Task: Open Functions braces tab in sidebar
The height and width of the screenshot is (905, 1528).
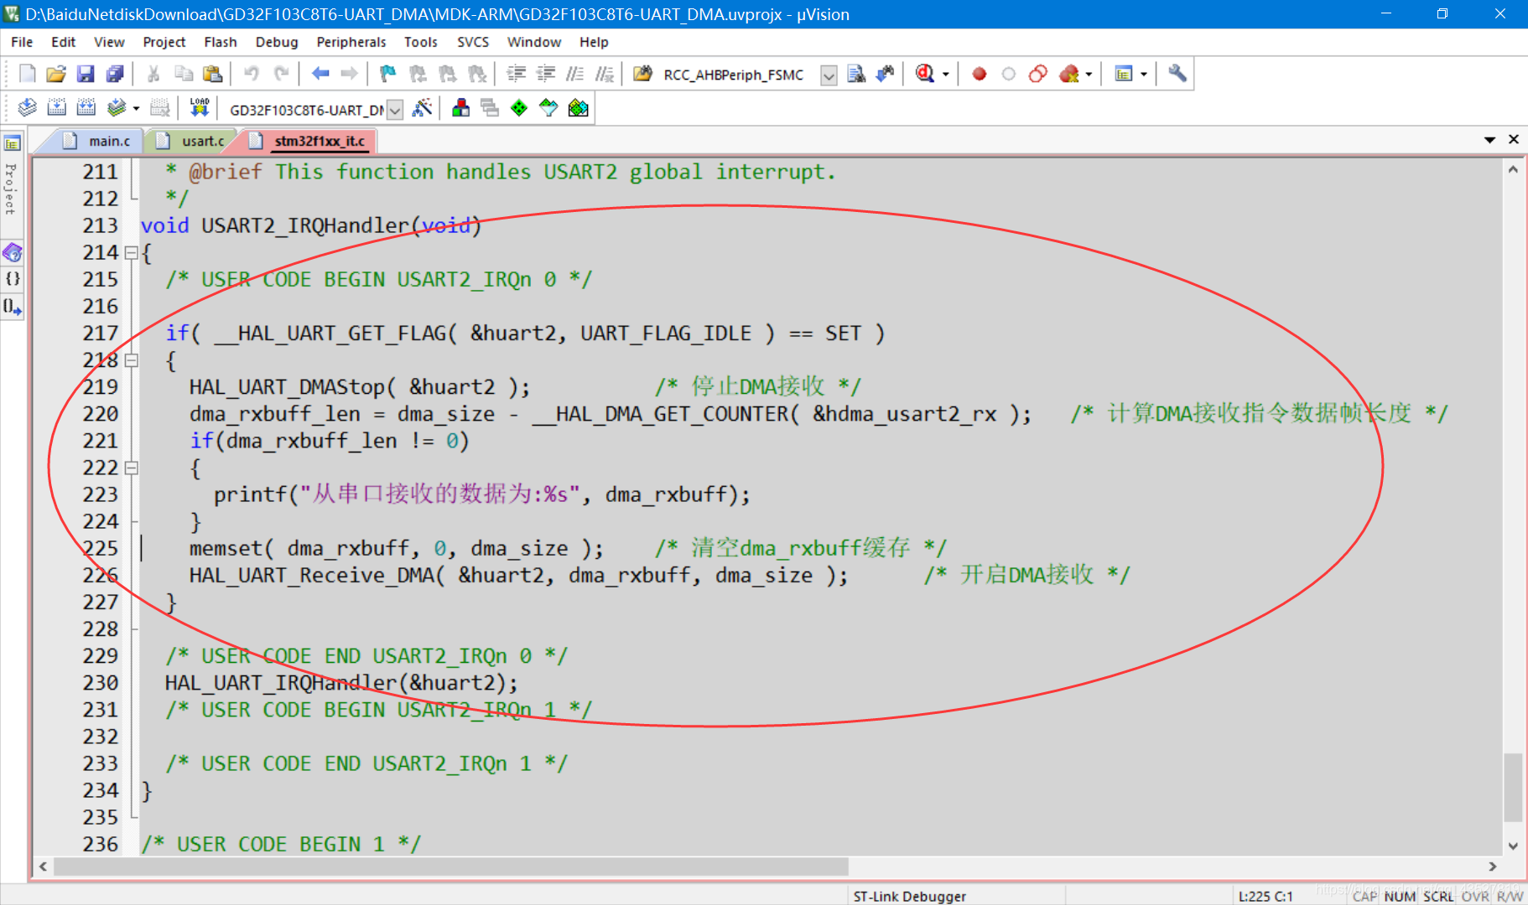Action: [x=13, y=278]
